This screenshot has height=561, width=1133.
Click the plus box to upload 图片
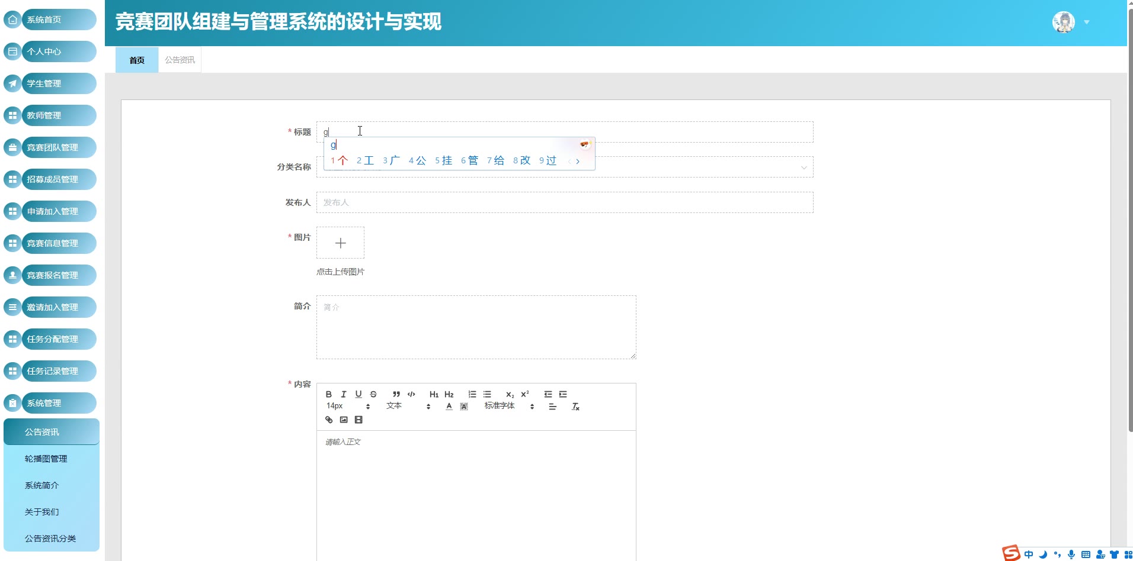(340, 243)
